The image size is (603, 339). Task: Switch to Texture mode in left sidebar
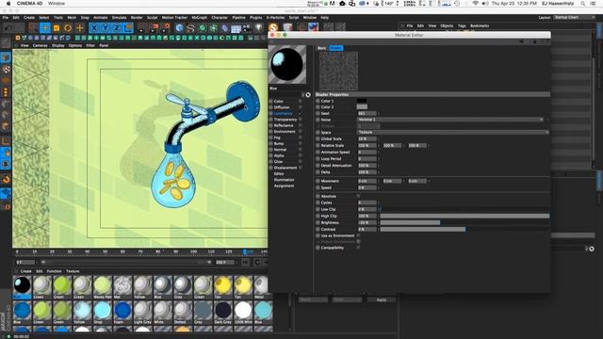tap(7, 69)
